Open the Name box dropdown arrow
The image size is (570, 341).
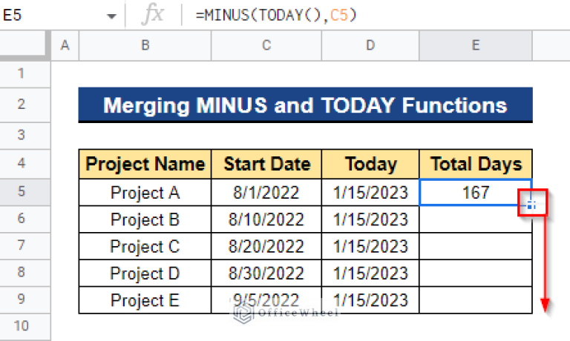(x=111, y=16)
